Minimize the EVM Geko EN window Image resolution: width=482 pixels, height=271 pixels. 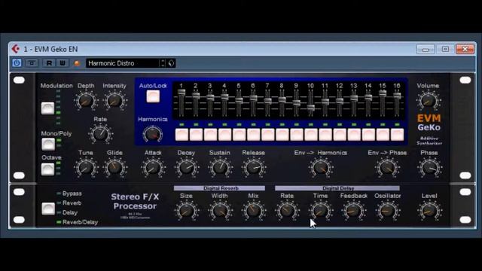[x=426, y=49]
